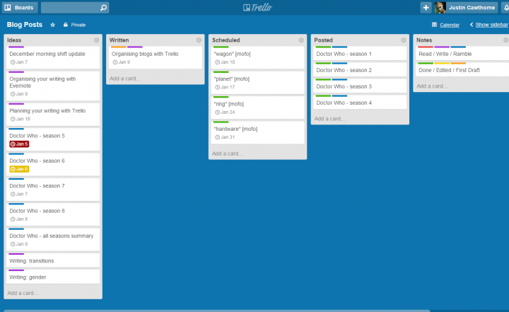Click Jan 16 due date on Planning card

[x=20, y=119]
